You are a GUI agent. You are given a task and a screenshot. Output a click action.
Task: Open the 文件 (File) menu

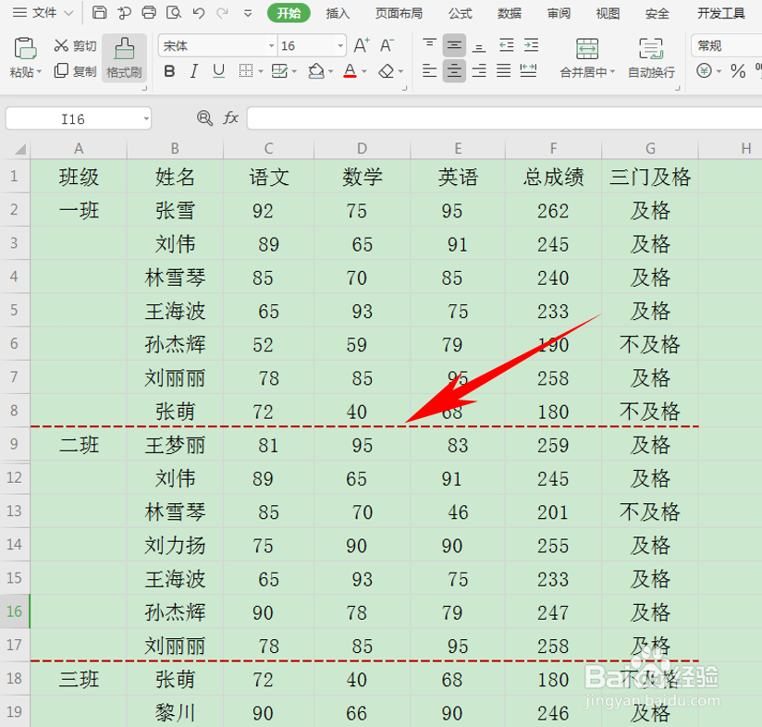click(43, 13)
